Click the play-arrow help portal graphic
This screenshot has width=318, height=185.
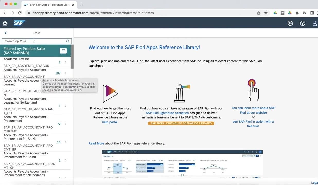pyautogui.click(x=110, y=94)
